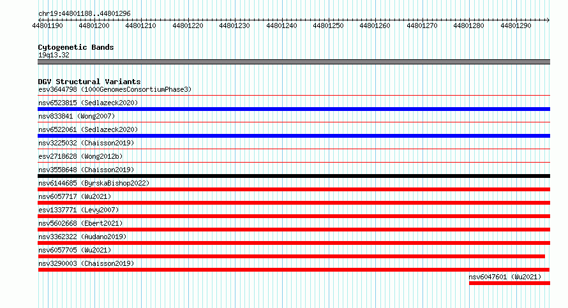Click the blue bar under nsv6522061

[294, 136]
